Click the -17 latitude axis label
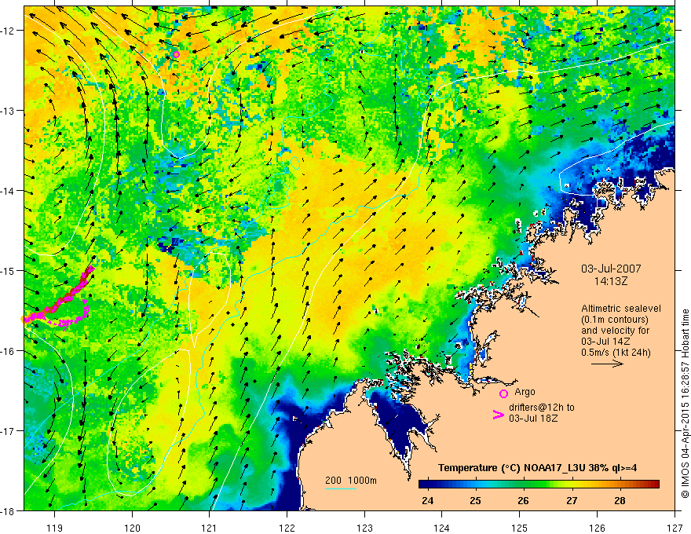Screen dimensions: 691x534 tap(9, 431)
